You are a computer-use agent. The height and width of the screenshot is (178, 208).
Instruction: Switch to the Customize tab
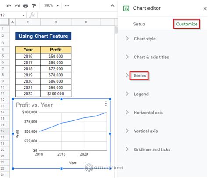click(186, 24)
